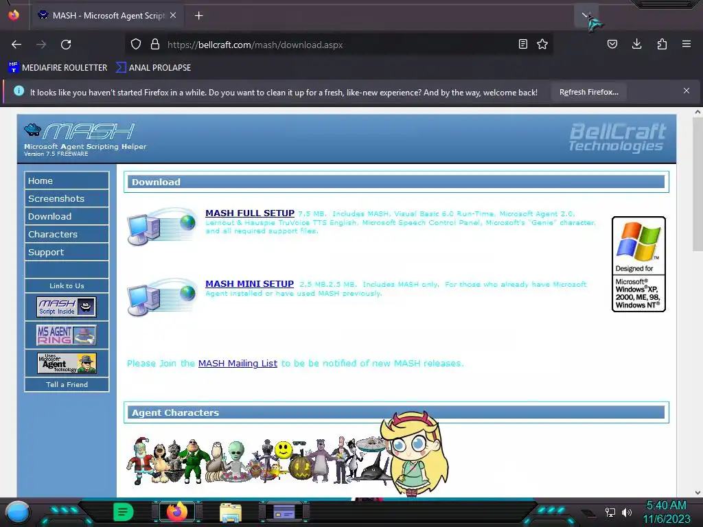Image resolution: width=703 pixels, height=527 pixels.
Task: Click the MS Agent Ring badge
Action: point(67,335)
